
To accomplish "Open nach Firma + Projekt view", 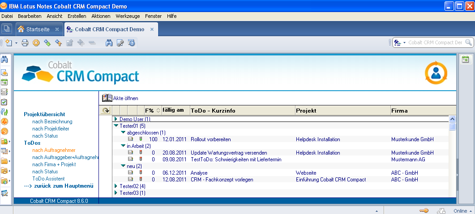I will [x=54, y=164].
